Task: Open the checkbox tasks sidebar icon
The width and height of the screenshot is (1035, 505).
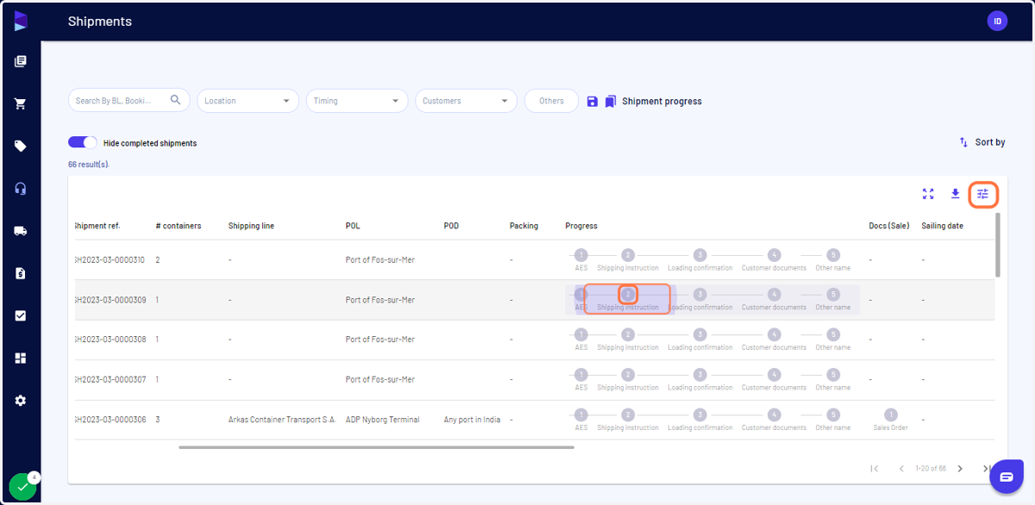Action: 21,315
